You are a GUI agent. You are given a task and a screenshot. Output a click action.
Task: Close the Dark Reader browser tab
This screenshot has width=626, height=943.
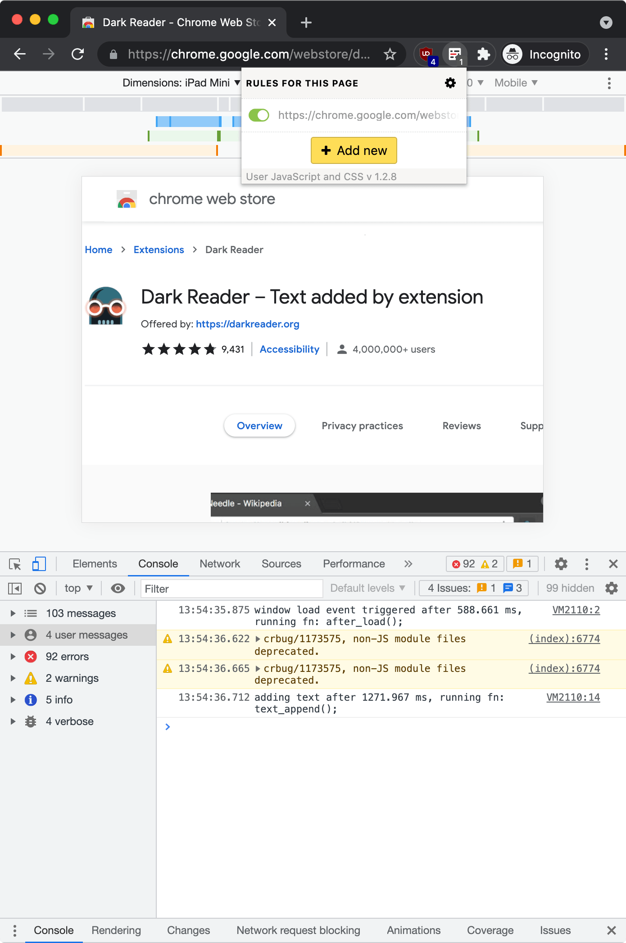click(272, 23)
